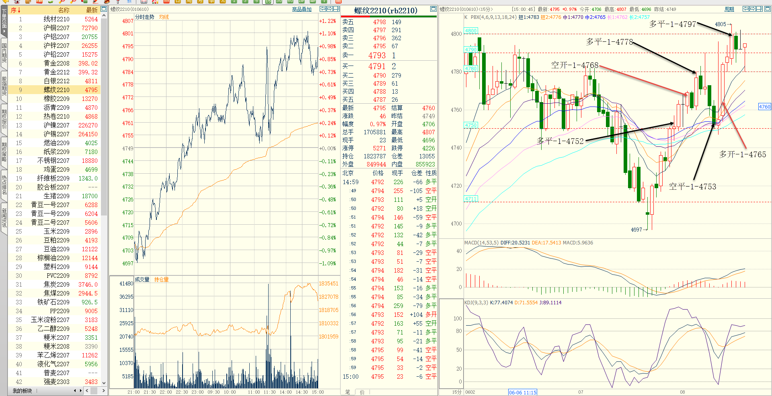Select 燃油2209 row in quote list

click(x=54, y=143)
